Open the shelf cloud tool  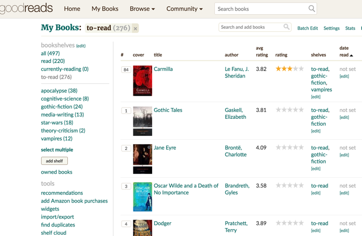click(53, 233)
